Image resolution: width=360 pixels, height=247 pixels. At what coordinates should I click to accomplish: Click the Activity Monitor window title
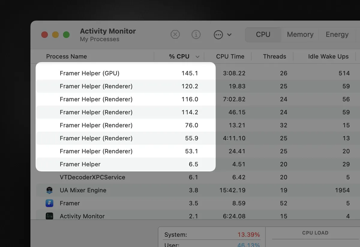[108, 31]
